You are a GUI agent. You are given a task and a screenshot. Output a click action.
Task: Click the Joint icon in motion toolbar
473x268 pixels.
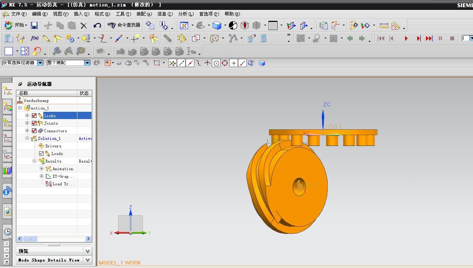click(x=58, y=38)
